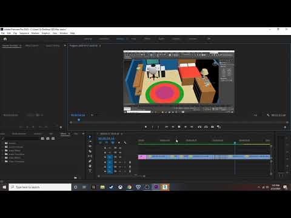Go to Out point in Program monitor

[192, 127]
